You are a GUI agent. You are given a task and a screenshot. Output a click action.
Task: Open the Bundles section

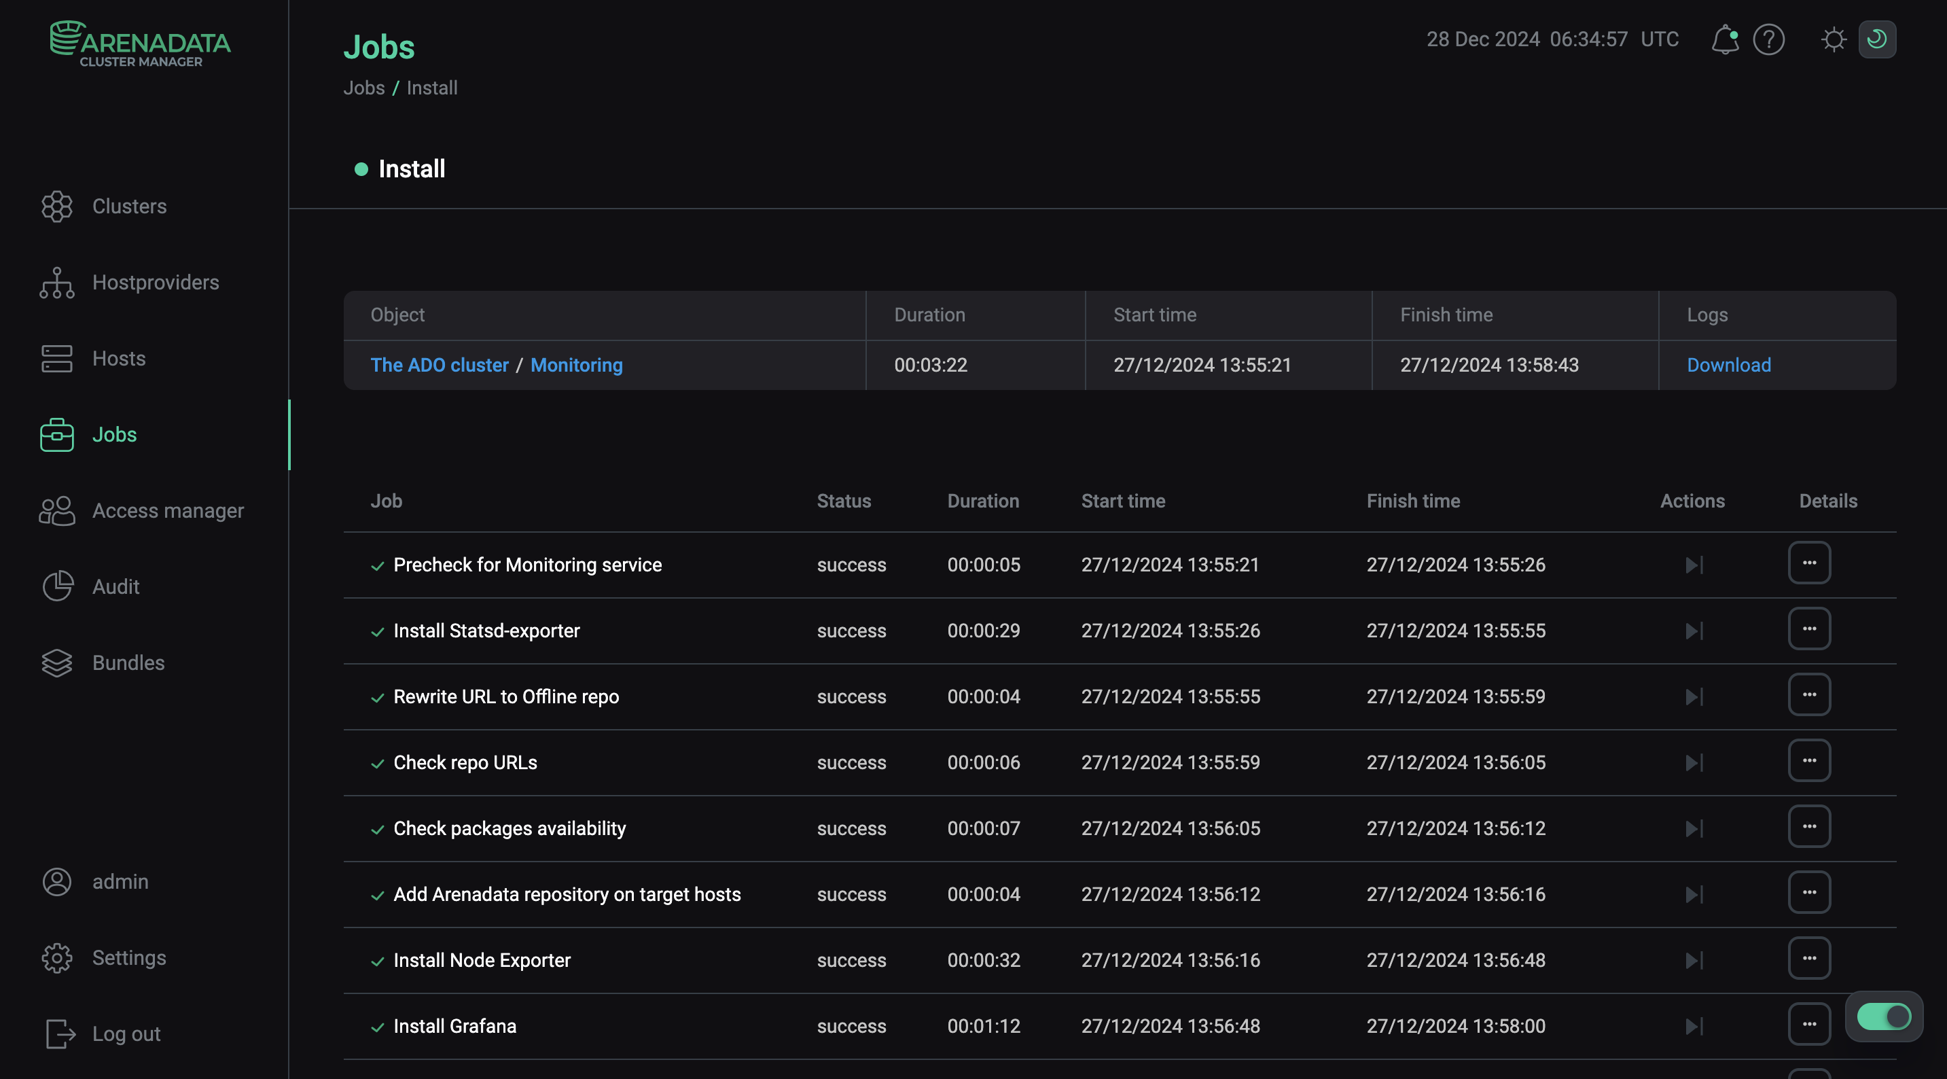(x=128, y=662)
